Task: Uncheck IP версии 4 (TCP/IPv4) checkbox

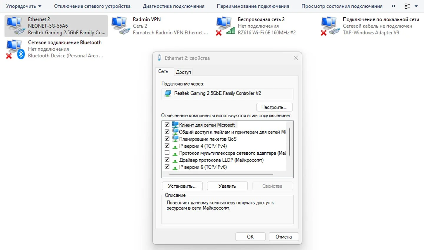Action: 167,146
